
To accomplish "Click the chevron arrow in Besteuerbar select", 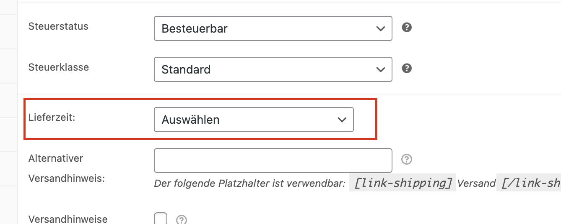I will pyautogui.click(x=380, y=29).
